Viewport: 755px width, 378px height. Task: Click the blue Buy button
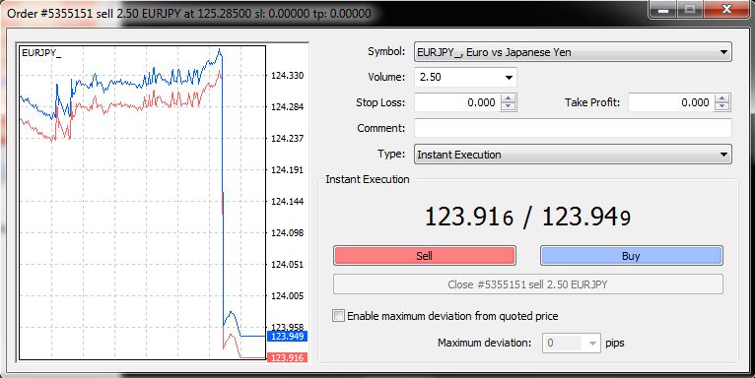(631, 255)
